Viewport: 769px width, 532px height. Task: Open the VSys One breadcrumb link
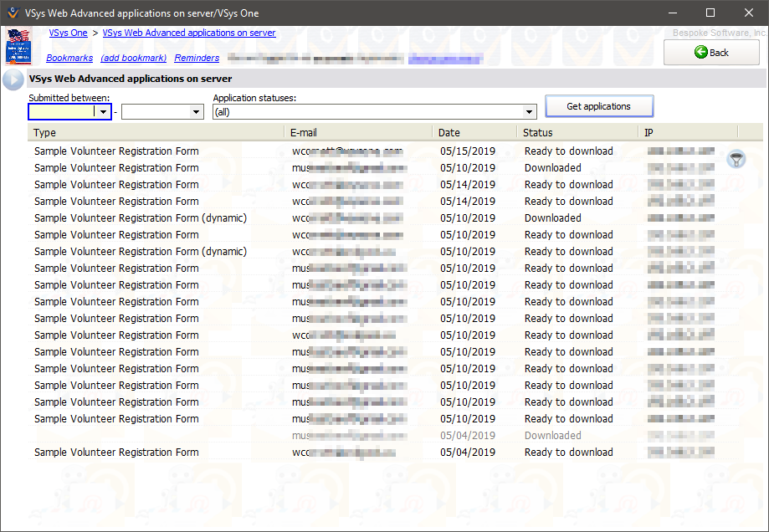68,33
